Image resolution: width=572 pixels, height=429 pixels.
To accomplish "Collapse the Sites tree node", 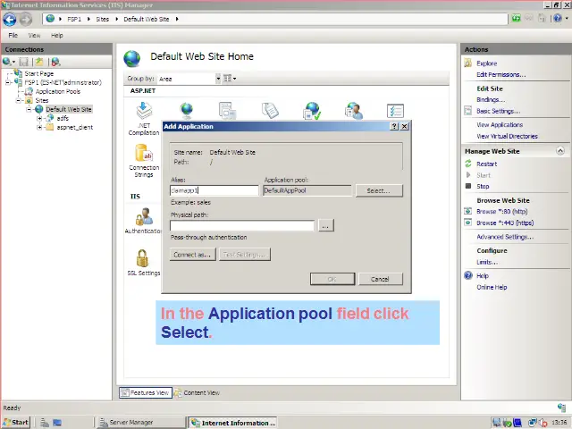I will point(19,100).
